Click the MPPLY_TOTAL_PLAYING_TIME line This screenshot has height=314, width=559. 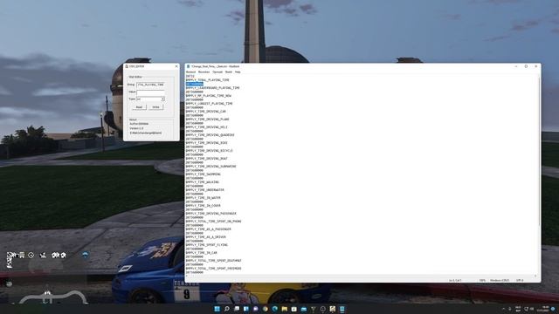(x=208, y=80)
